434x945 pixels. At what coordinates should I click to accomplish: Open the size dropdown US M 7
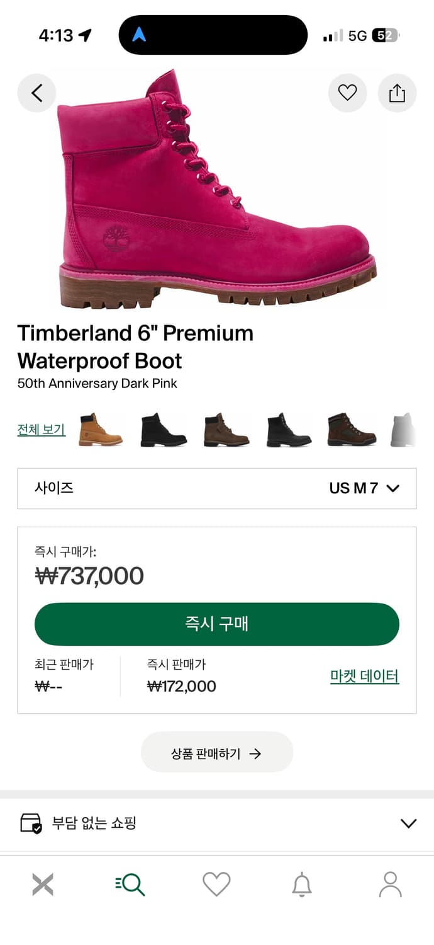tap(216, 488)
